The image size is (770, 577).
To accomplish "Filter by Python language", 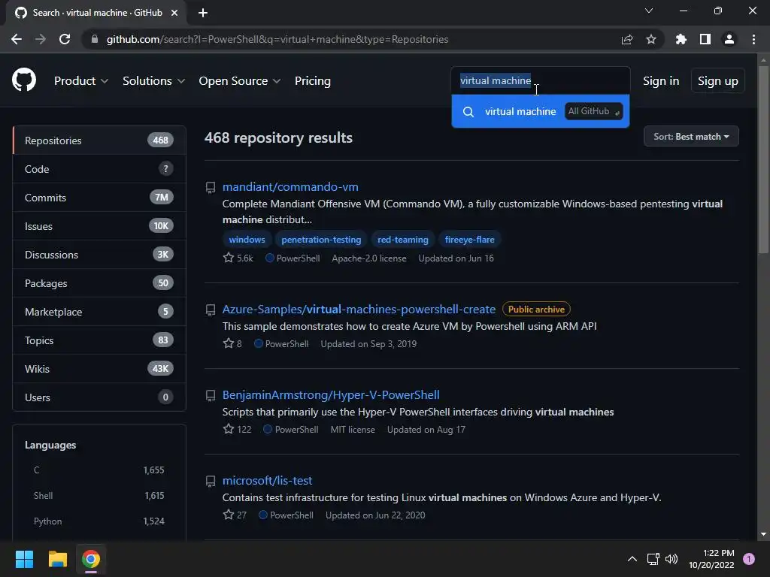I will pyautogui.click(x=99, y=521).
